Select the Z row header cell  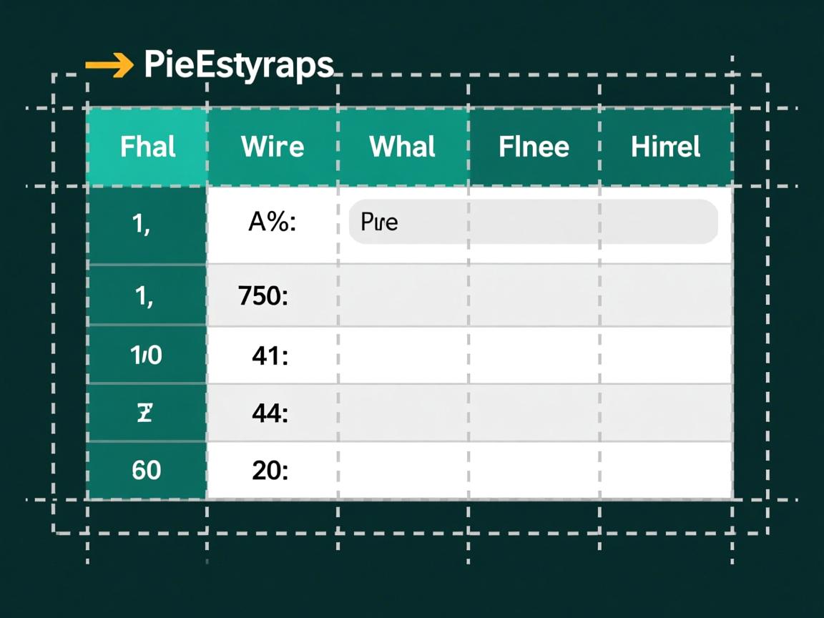click(x=147, y=412)
